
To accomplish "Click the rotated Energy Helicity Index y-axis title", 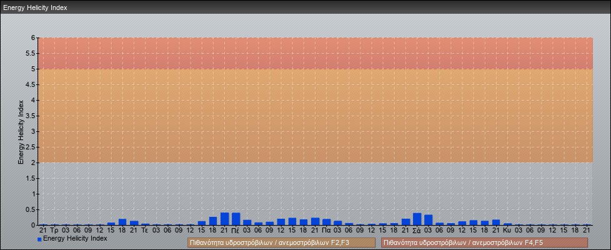I will tap(21, 132).
